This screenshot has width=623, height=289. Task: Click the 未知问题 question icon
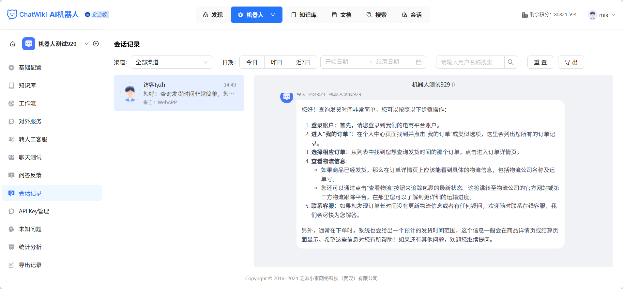point(11,229)
